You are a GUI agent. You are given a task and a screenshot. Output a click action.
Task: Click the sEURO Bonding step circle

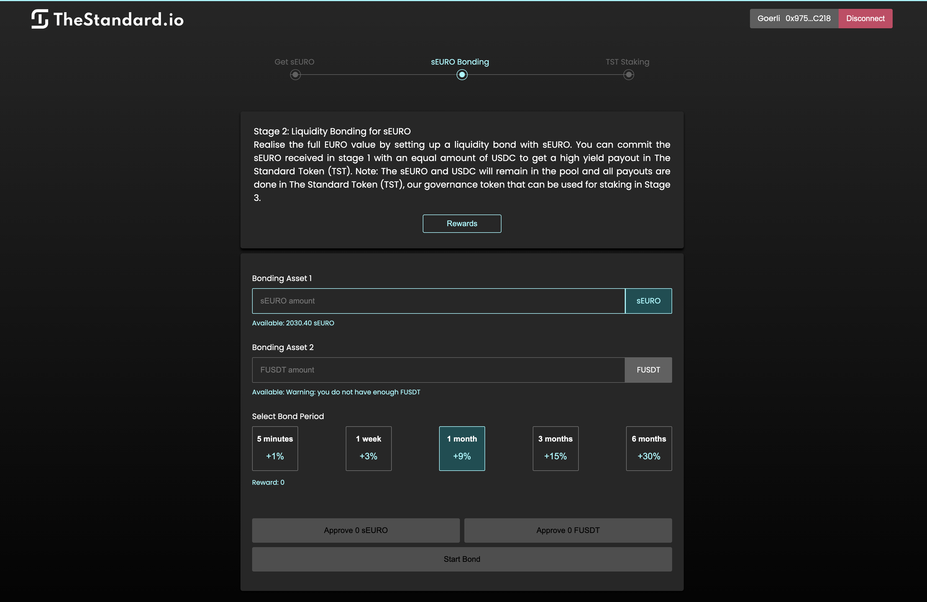point(462,75)
